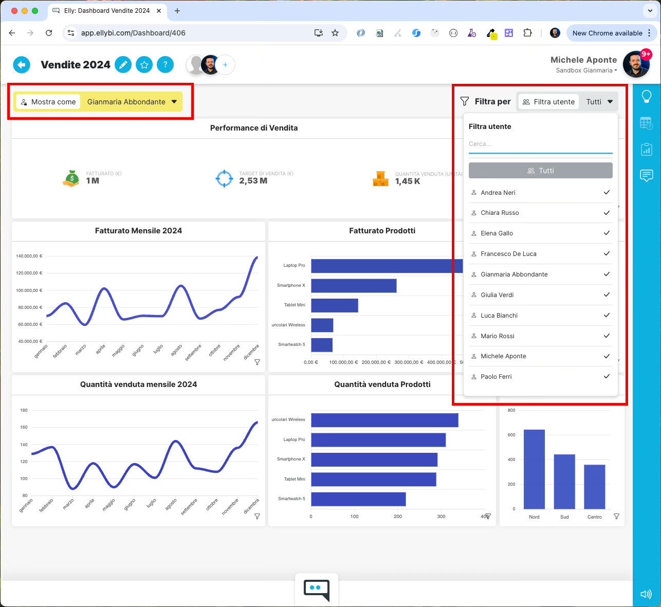Open Chrome three-dot menu

coord(650,33)
